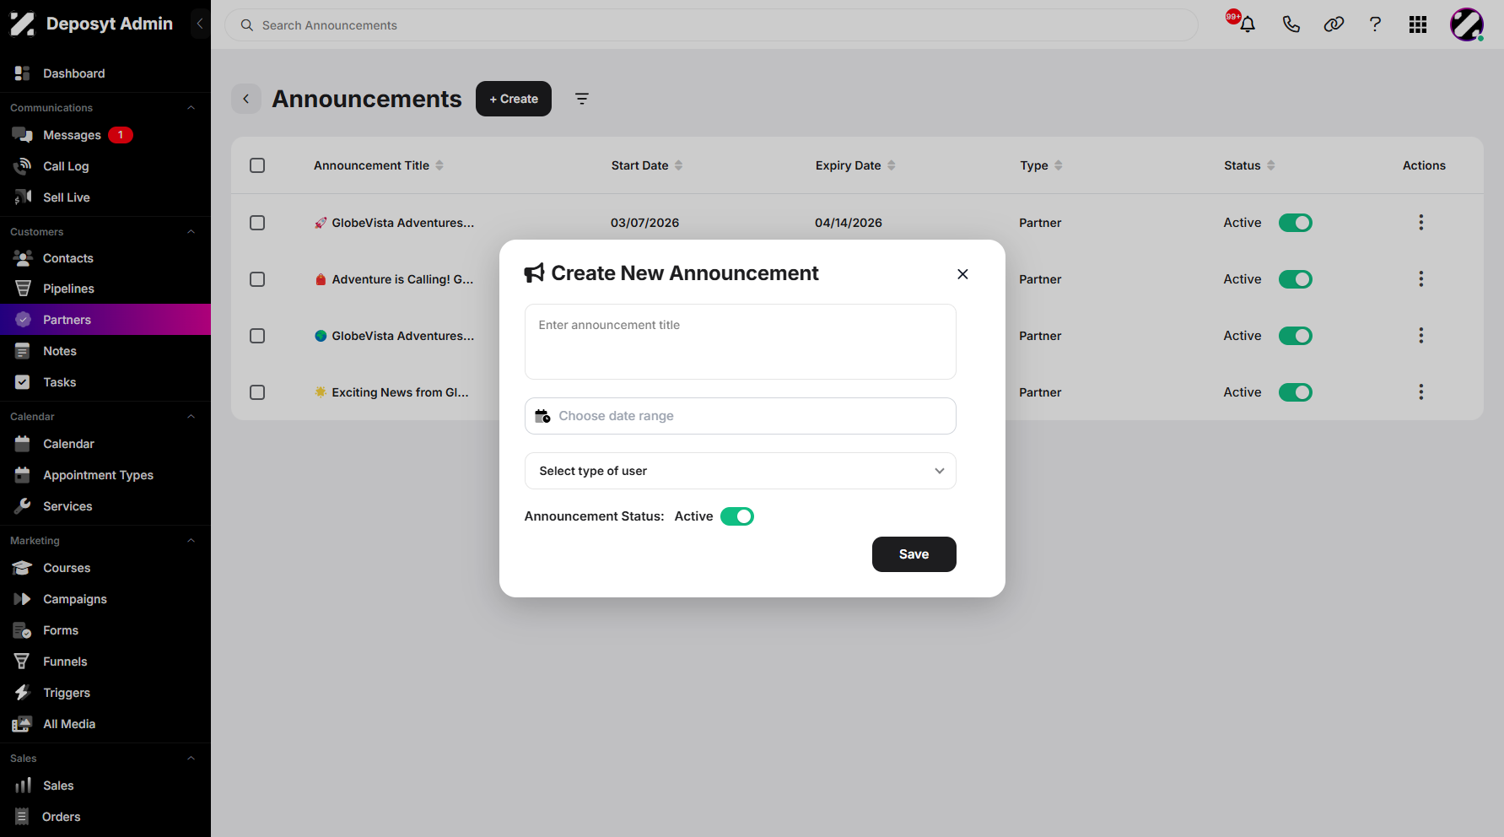Toggle Announcement Status switch in dialog
Image resolution: width=1504 pixels, height=837 pixels.
(x=737, y=516)
